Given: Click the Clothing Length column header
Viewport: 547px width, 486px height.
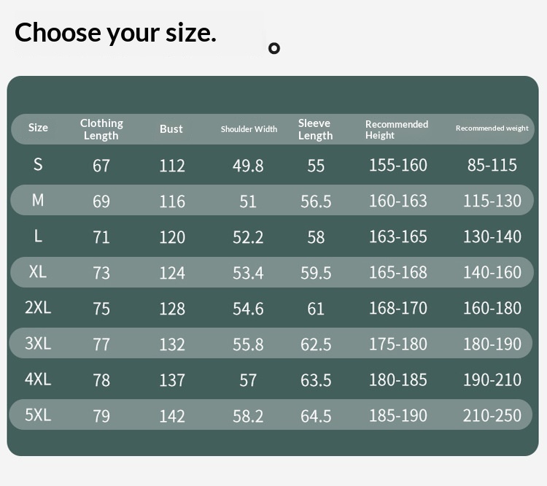Looking at the screenshot, I should (x=101, y=129).
